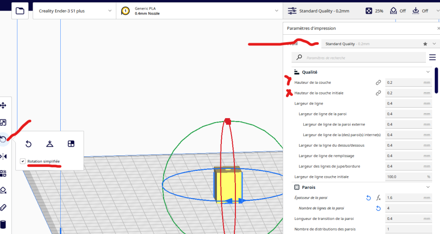Click 'Largeur de la ligne du dessus/dessous' label
The image size is (440, 234).
point(331,145)
